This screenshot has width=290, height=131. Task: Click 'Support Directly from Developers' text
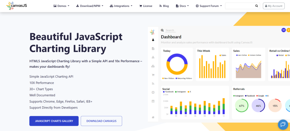[53, 108]
